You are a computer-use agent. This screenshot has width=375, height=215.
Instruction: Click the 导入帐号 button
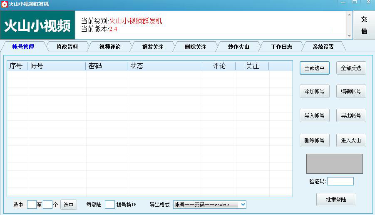point(315,115)
